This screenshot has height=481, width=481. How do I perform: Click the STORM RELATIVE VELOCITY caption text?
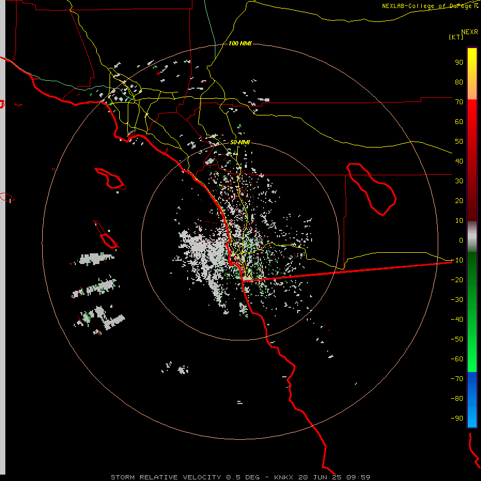(166, 477)
